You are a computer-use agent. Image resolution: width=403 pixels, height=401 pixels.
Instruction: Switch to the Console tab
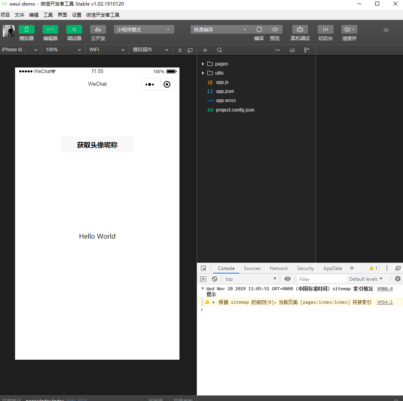(x=226, y=268)
